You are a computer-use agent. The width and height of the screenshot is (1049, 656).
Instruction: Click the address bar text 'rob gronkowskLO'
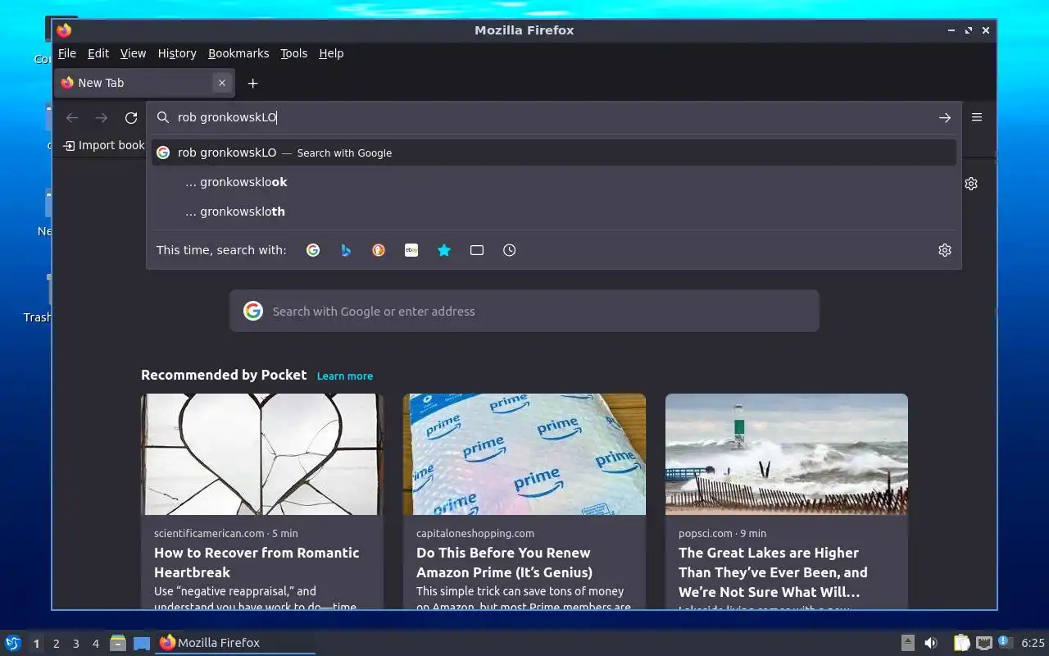tap(227, 117)
